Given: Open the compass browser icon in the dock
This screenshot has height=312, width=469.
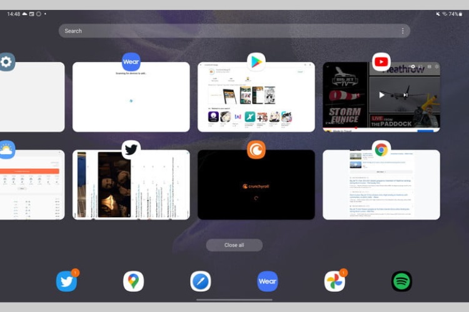Looking at the screenshot, I should tap(200, 281).
